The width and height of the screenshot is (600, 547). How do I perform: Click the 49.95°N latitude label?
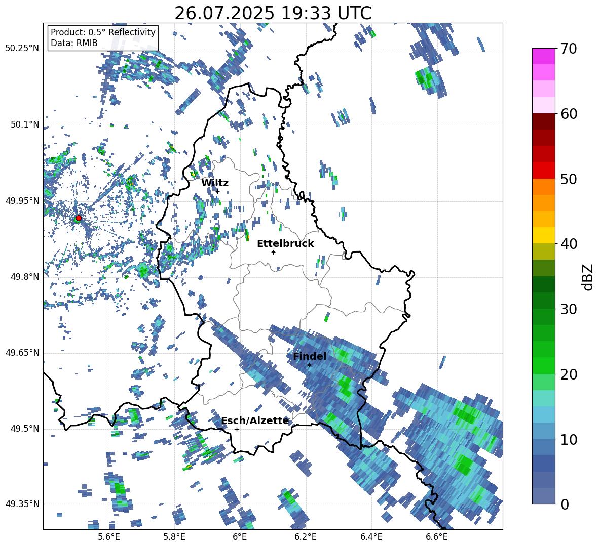tap(22, 201)
